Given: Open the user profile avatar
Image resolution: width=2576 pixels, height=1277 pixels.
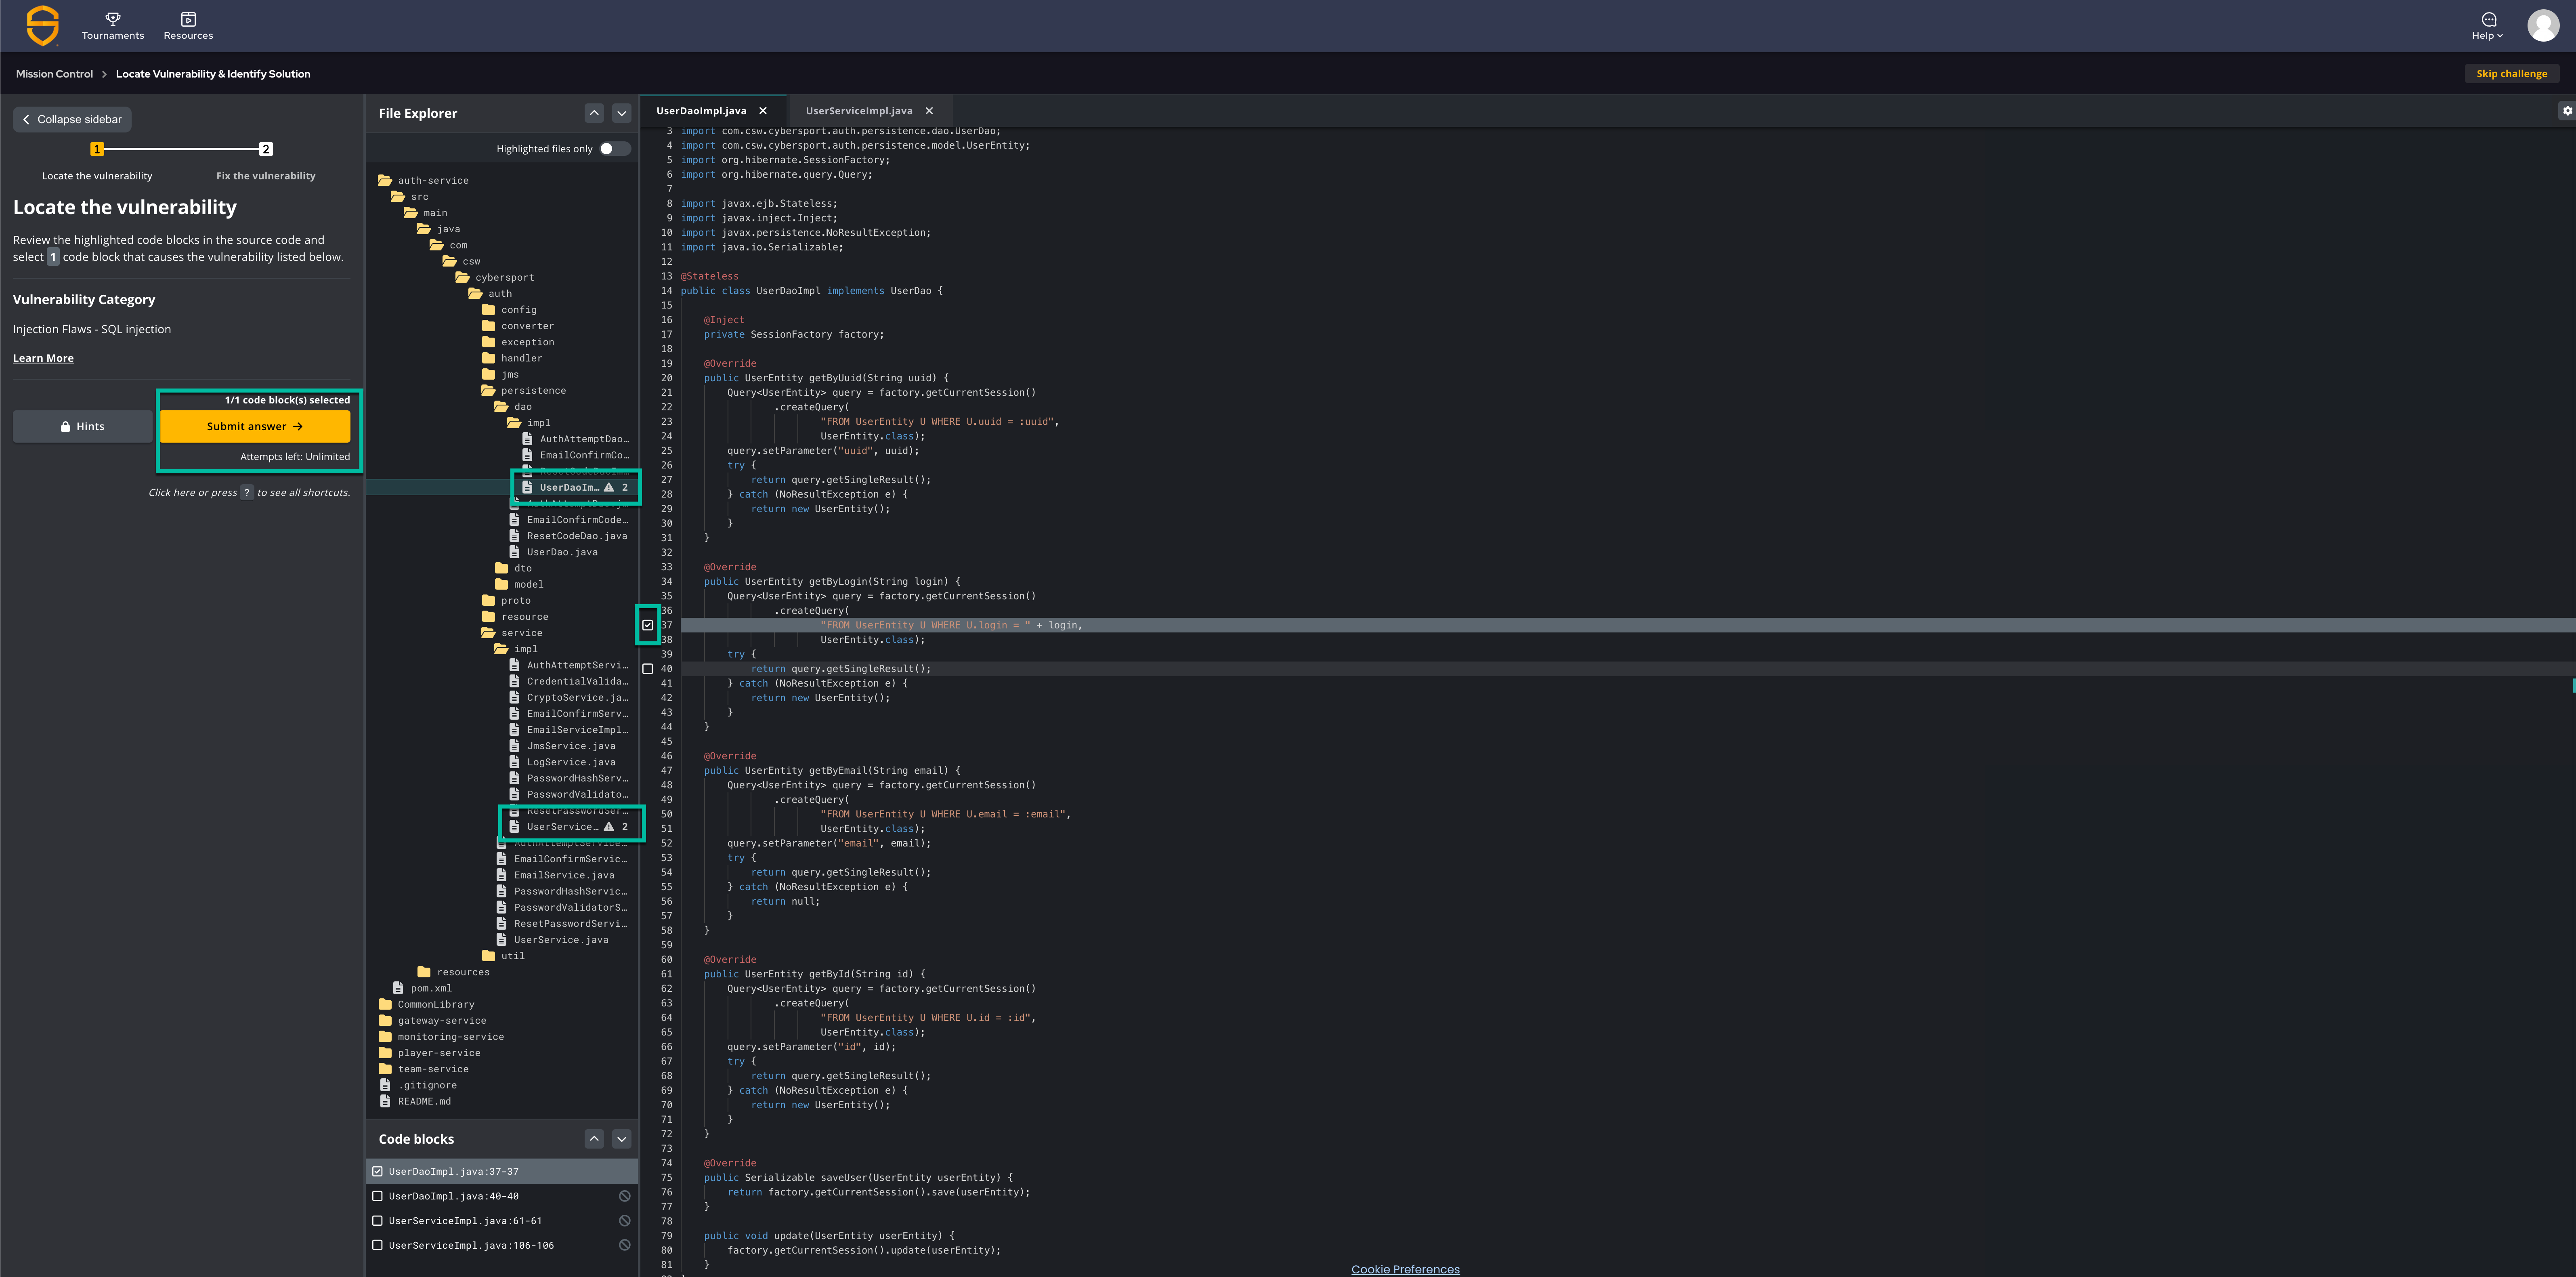Looking at the screenshot, I should coord(2542,25).
